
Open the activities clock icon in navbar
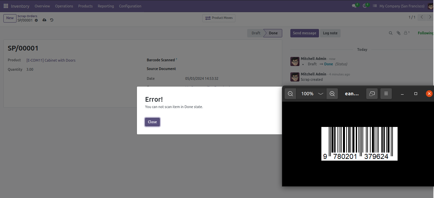point(365,6)
